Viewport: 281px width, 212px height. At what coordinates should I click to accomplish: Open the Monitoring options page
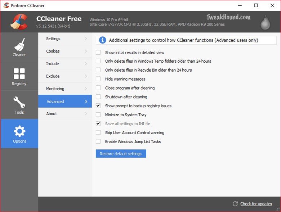coord(65,89)
